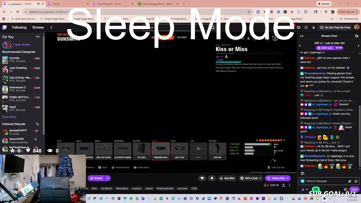Open the Open stories link
The width and height of the screenshot is (361, 203).
pos(22,45)
